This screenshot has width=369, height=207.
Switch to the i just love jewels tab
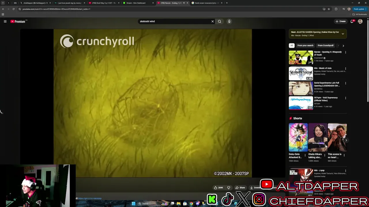point(69,3)
